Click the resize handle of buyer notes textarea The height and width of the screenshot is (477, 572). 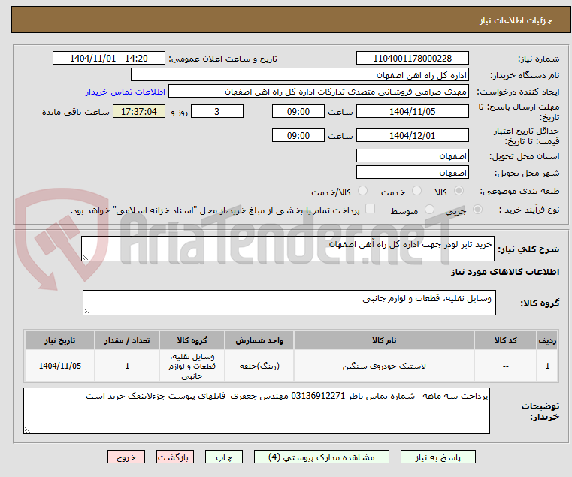tap(27, 430)
